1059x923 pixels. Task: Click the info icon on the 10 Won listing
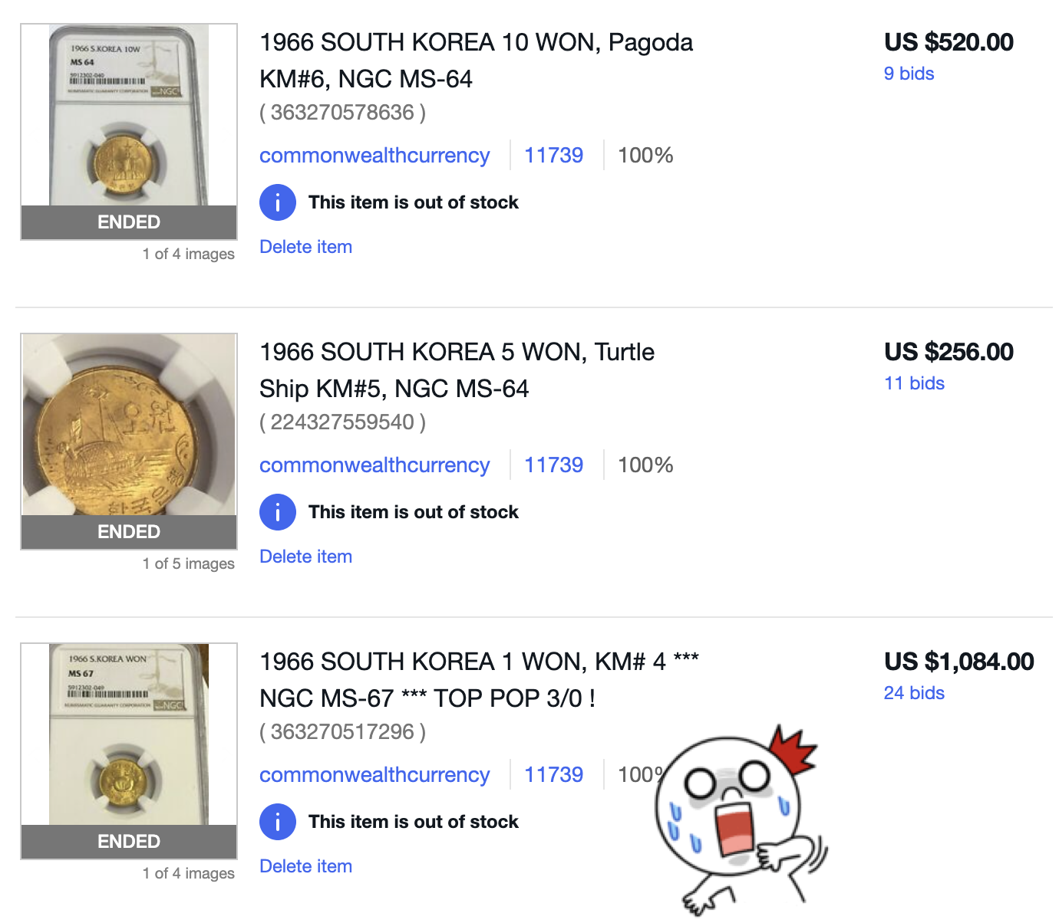(x=277, y=202)
